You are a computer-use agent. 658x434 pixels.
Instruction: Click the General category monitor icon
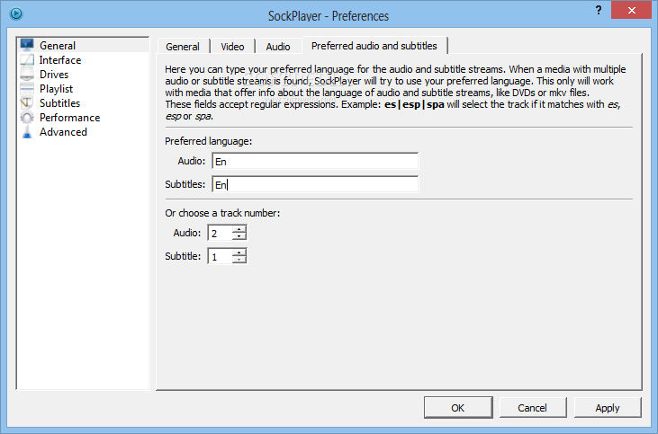pos(27,45)
